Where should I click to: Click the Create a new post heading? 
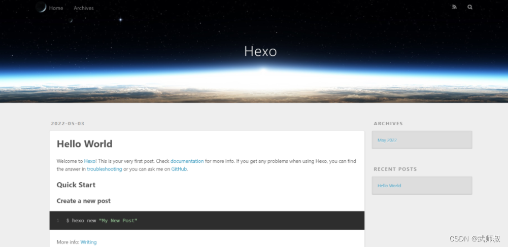point(84,201)
